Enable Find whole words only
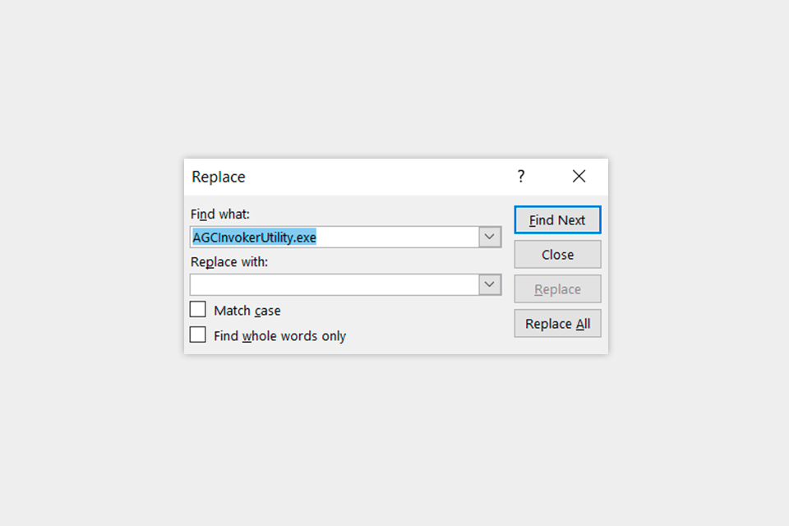The width and height of the screenshot is (789, 526). tap(197, 335)
